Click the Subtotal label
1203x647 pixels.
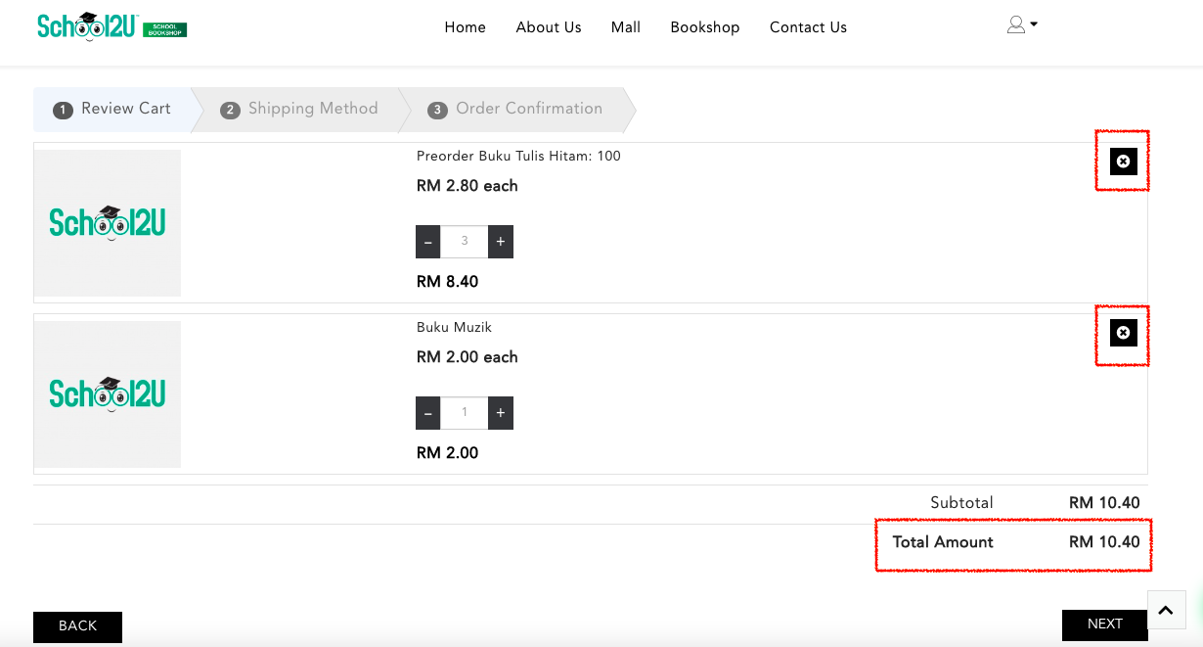click(961, 503)
